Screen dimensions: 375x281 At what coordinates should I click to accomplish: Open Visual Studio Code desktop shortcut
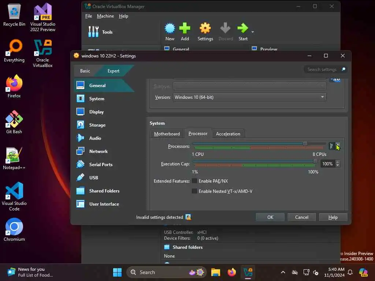(14, 196)
